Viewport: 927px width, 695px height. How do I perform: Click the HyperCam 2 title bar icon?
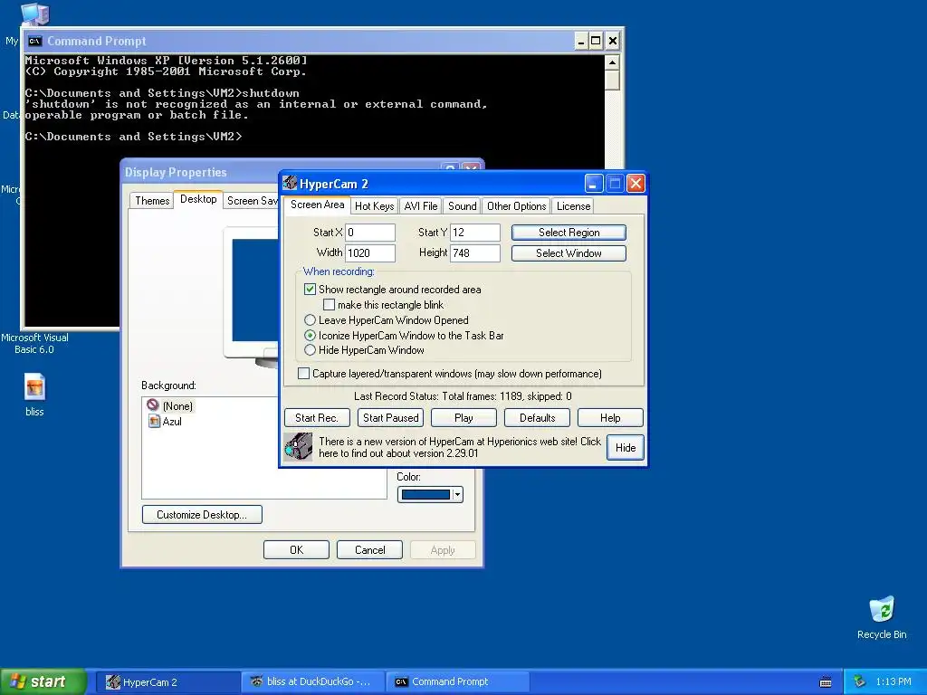[x=290, y=183]
